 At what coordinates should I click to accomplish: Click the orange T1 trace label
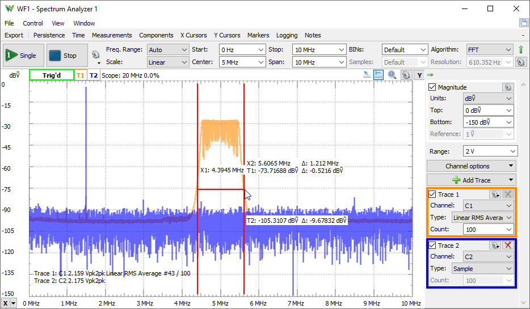coord(80,75)
